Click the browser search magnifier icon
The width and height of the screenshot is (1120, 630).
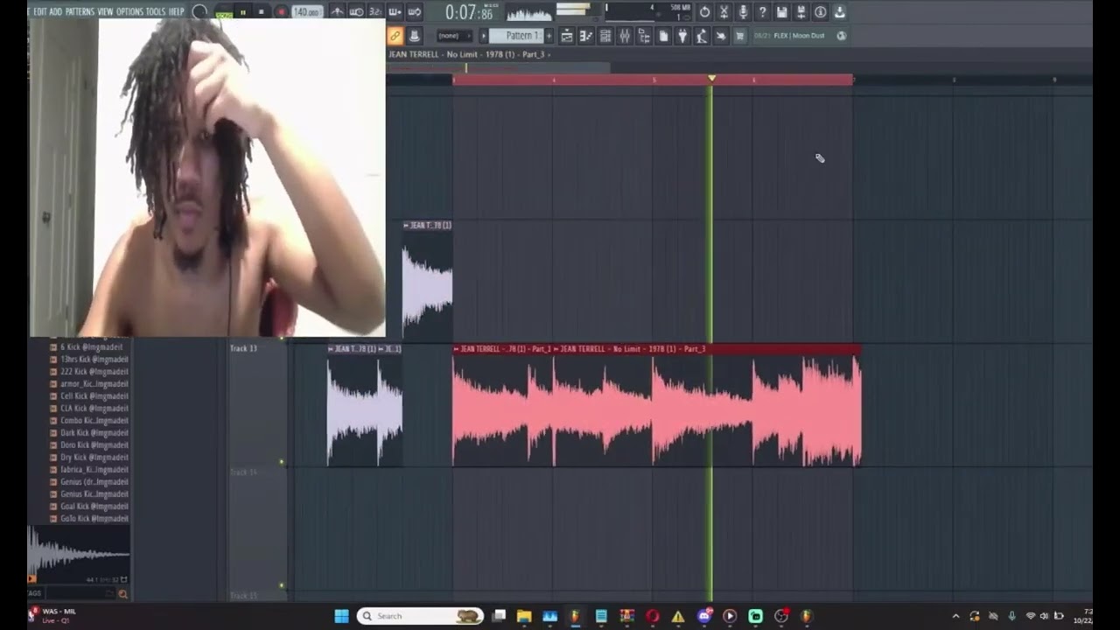pyautogui.click(x=122, y=594)
